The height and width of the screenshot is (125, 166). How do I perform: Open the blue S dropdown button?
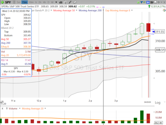(x=148, y=2)
